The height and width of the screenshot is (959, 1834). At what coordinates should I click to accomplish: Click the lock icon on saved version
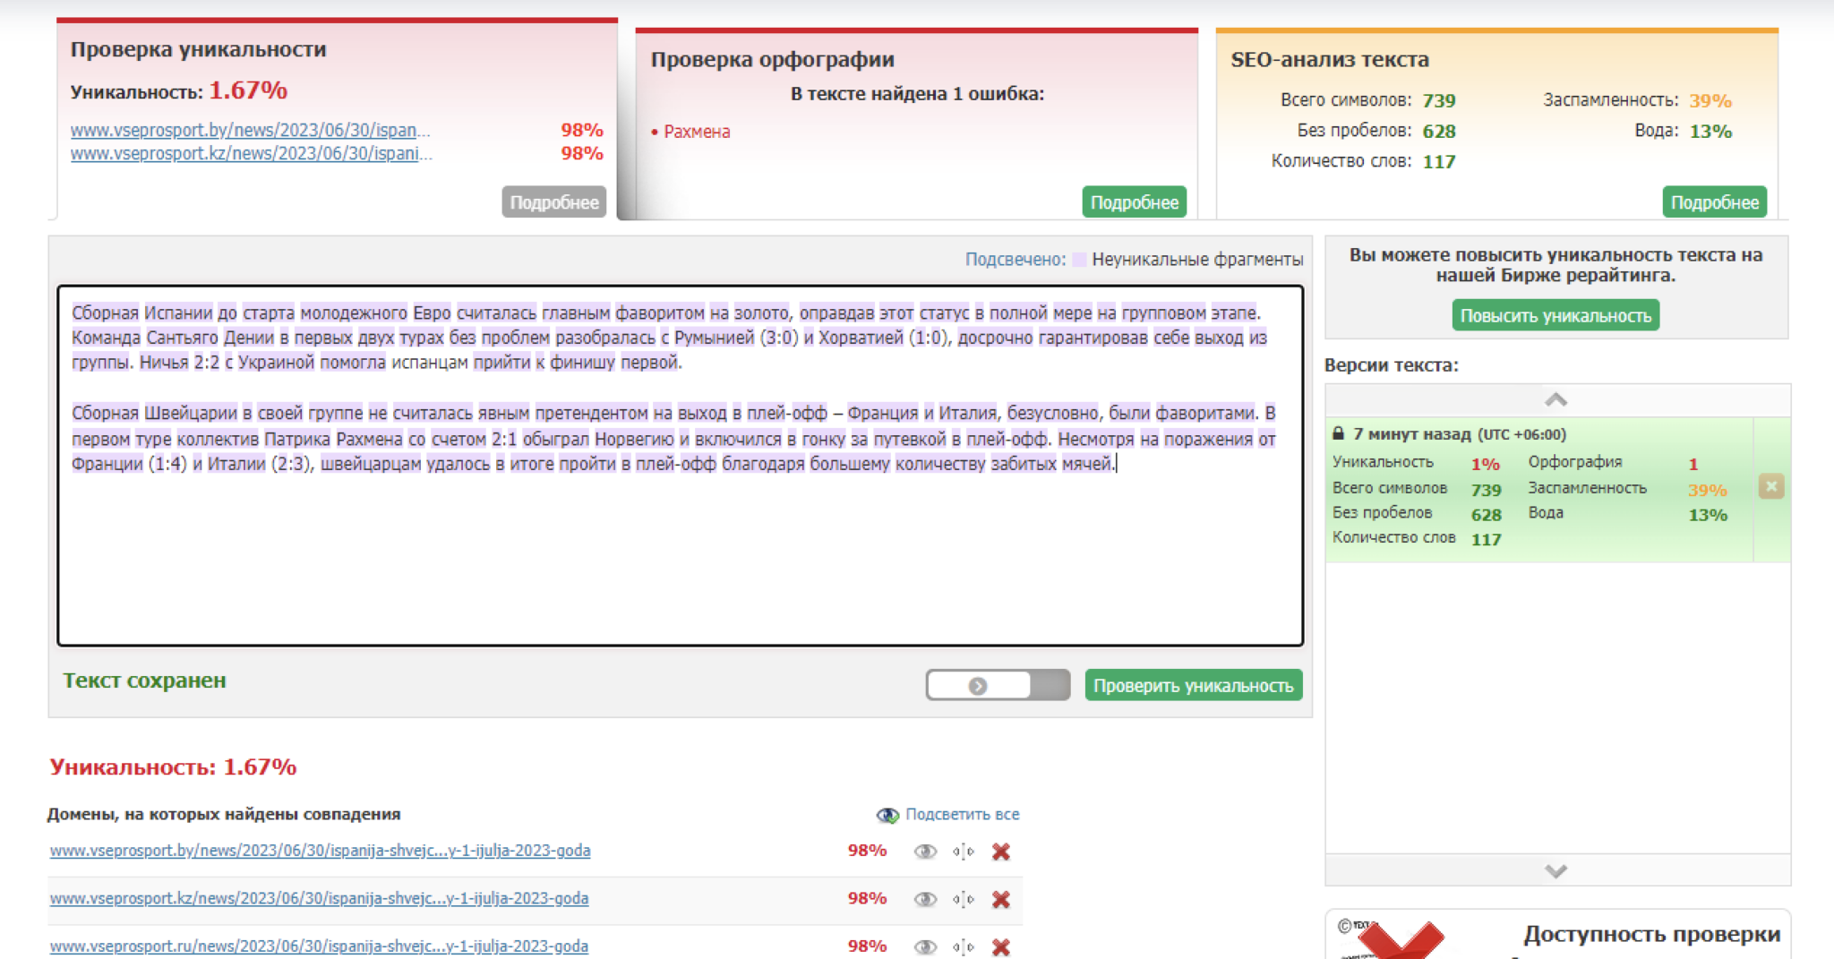click(1338, 434)
